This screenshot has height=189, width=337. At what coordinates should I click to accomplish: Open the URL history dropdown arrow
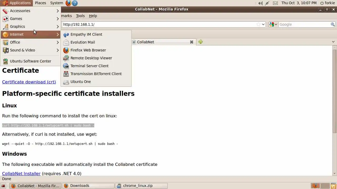tap(263, 24)
